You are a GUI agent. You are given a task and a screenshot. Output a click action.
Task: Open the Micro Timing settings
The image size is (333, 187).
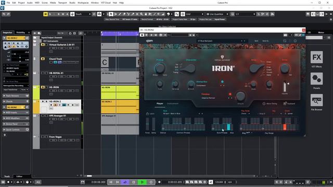point(270,104)
